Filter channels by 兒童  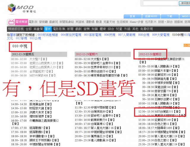click(119, 29)
